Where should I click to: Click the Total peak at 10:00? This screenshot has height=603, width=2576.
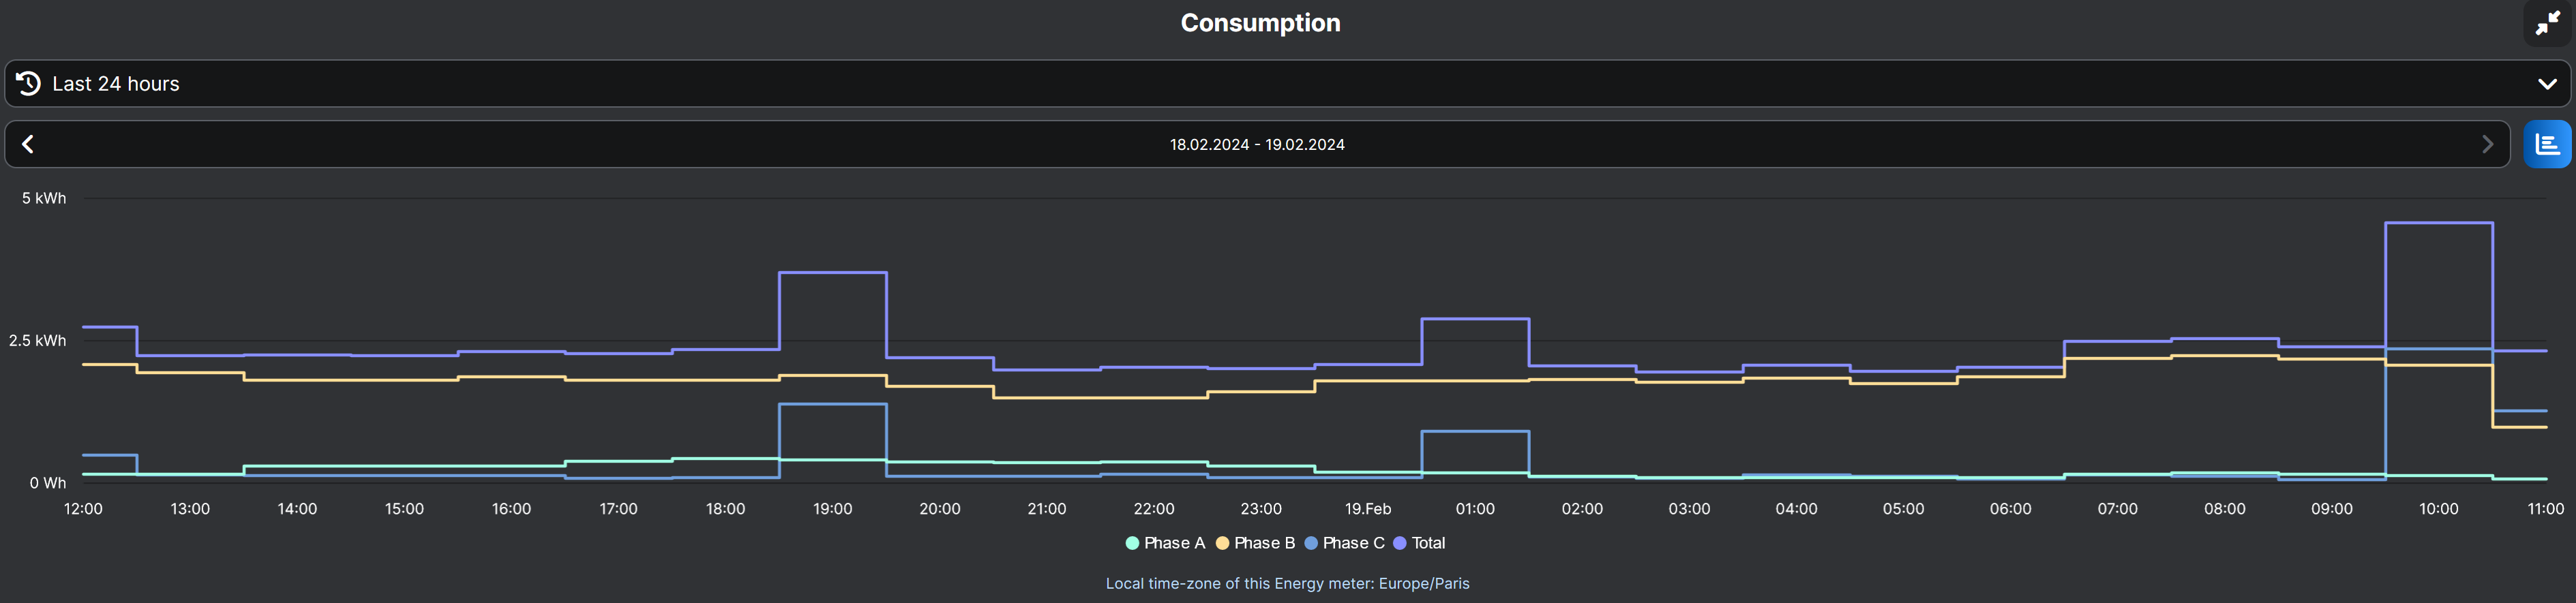pos(2438,223)
